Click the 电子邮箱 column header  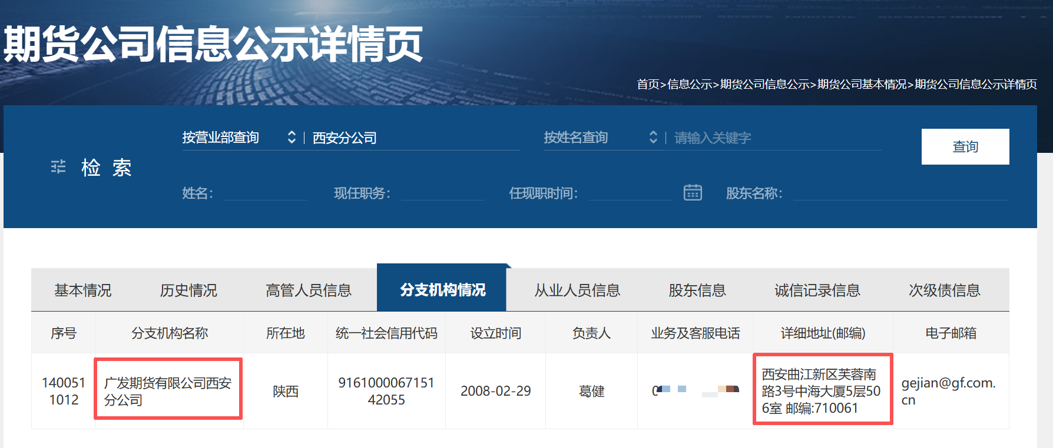[951, 333]
